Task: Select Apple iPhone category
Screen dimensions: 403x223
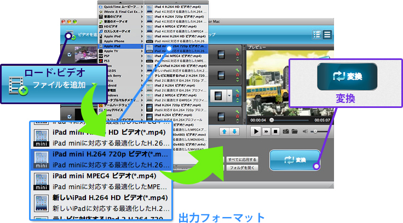Action: [x=120, y=41]
